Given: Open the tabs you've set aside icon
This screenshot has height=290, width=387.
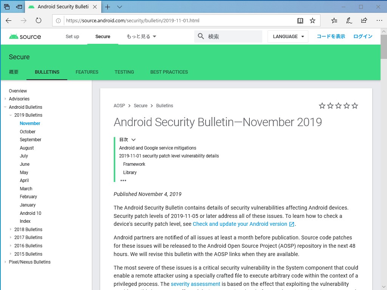Looking at the screenshot, I should 7,7.
